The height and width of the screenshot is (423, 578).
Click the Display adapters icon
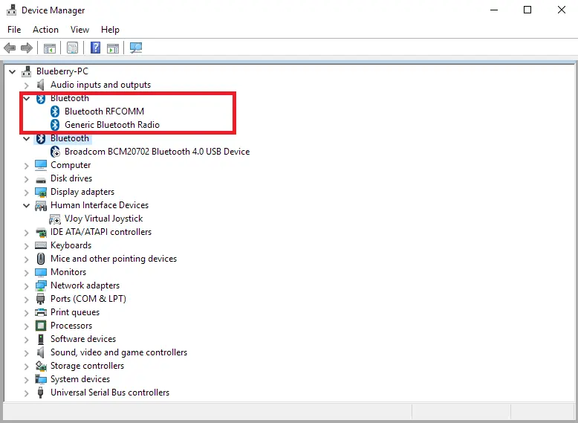tap(41, 192)
